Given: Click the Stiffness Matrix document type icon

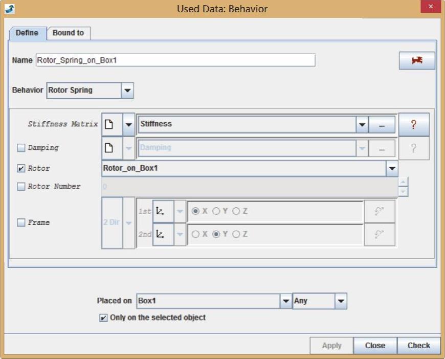Looking at the screenshot, I should tap(109, 124).
